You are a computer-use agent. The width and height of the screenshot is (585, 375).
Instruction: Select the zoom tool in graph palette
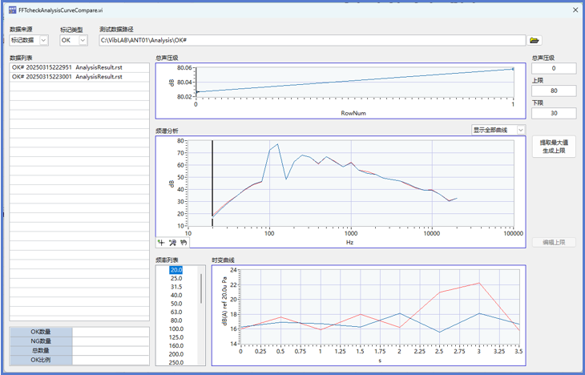pos(171,242)
